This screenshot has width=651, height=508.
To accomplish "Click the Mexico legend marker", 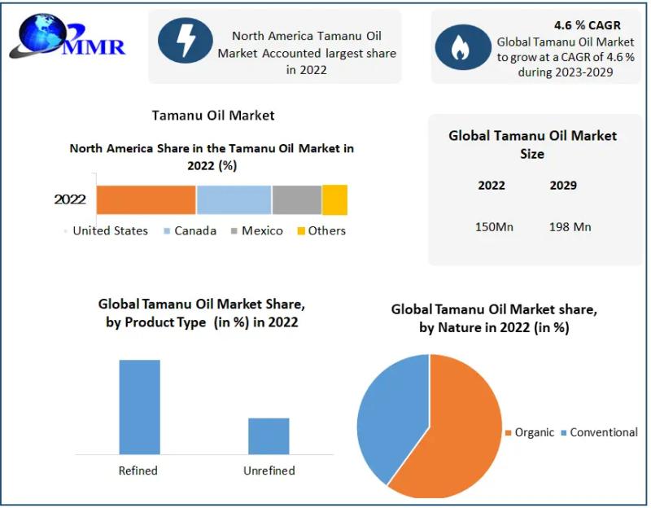I will click(x=234, y=231).
